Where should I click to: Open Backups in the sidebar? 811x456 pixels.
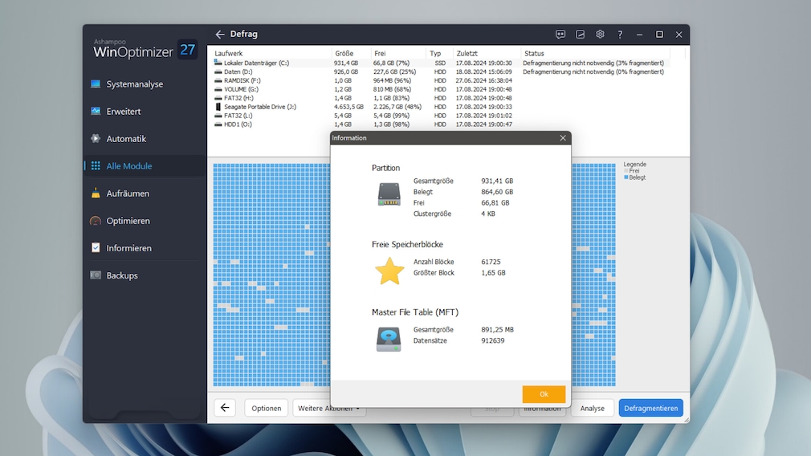122,275
